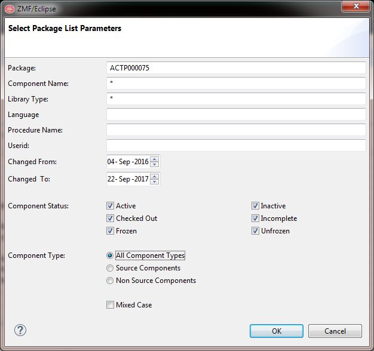Select All Component Types radio button
374x351 pixels.
[110, 255]
